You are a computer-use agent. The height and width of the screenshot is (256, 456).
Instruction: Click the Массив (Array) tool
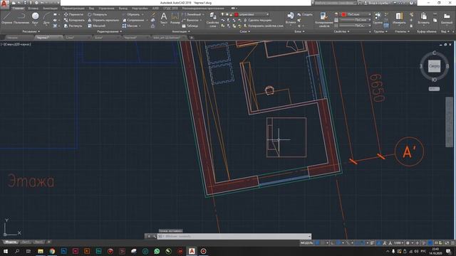coord(130,26)
